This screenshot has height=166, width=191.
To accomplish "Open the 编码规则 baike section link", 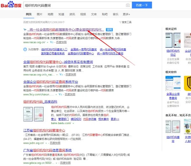I will (x=76, y=119).
